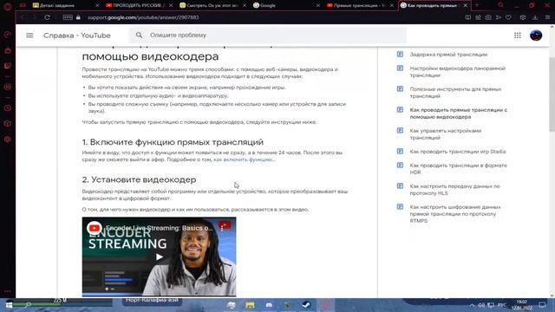Image resolution: width=555 pixels, height=312 pixels.
Task: Open 'Как управлять настройками трансляций' article
Action: pos(445,134)
